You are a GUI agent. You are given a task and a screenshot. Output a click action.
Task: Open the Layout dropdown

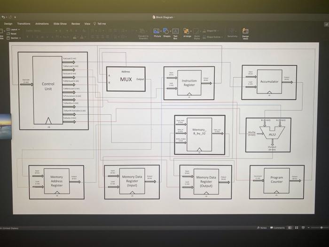[x=13, y=29]
